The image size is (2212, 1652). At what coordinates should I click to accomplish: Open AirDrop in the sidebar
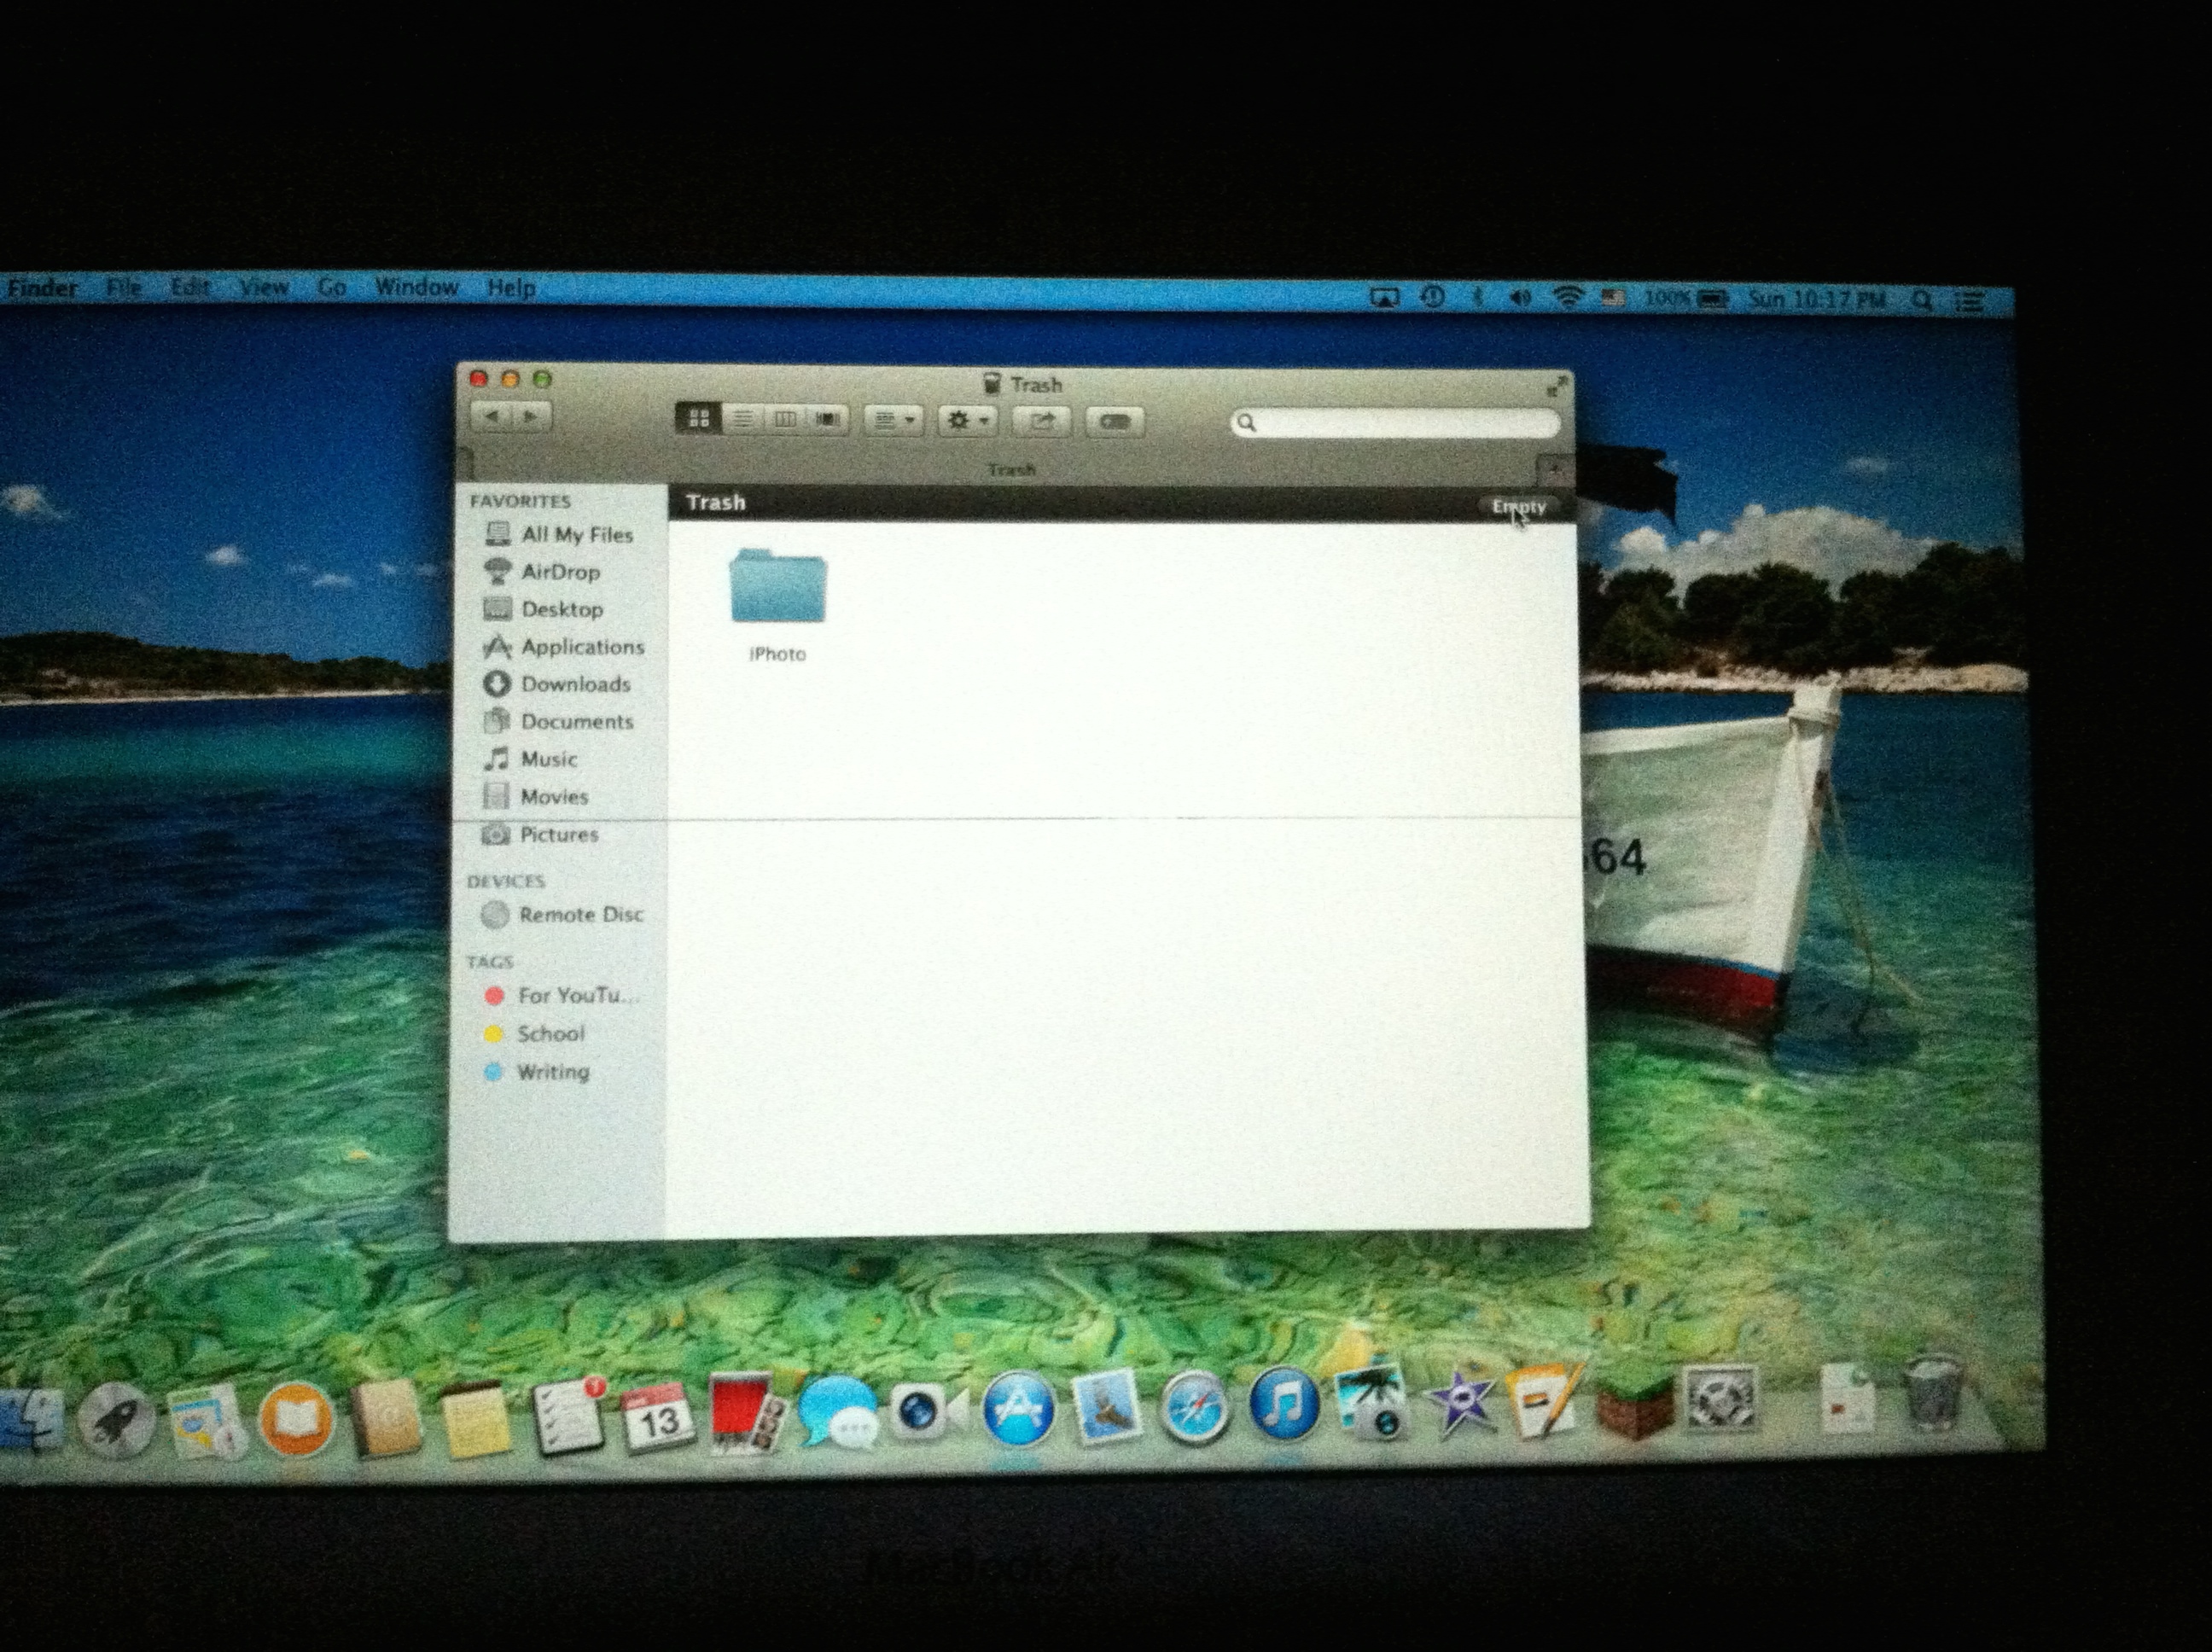click(559, 572)
